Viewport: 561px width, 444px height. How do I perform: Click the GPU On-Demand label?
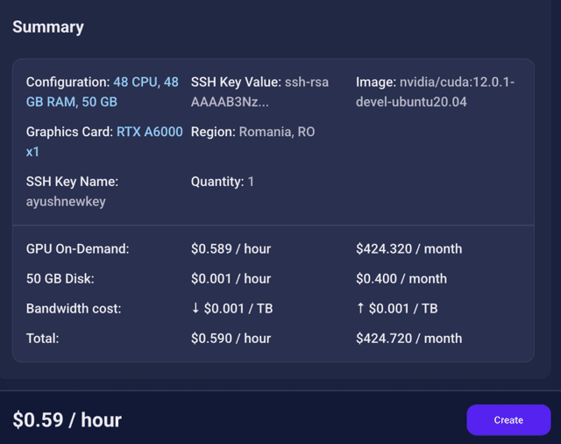pos(77,248)
